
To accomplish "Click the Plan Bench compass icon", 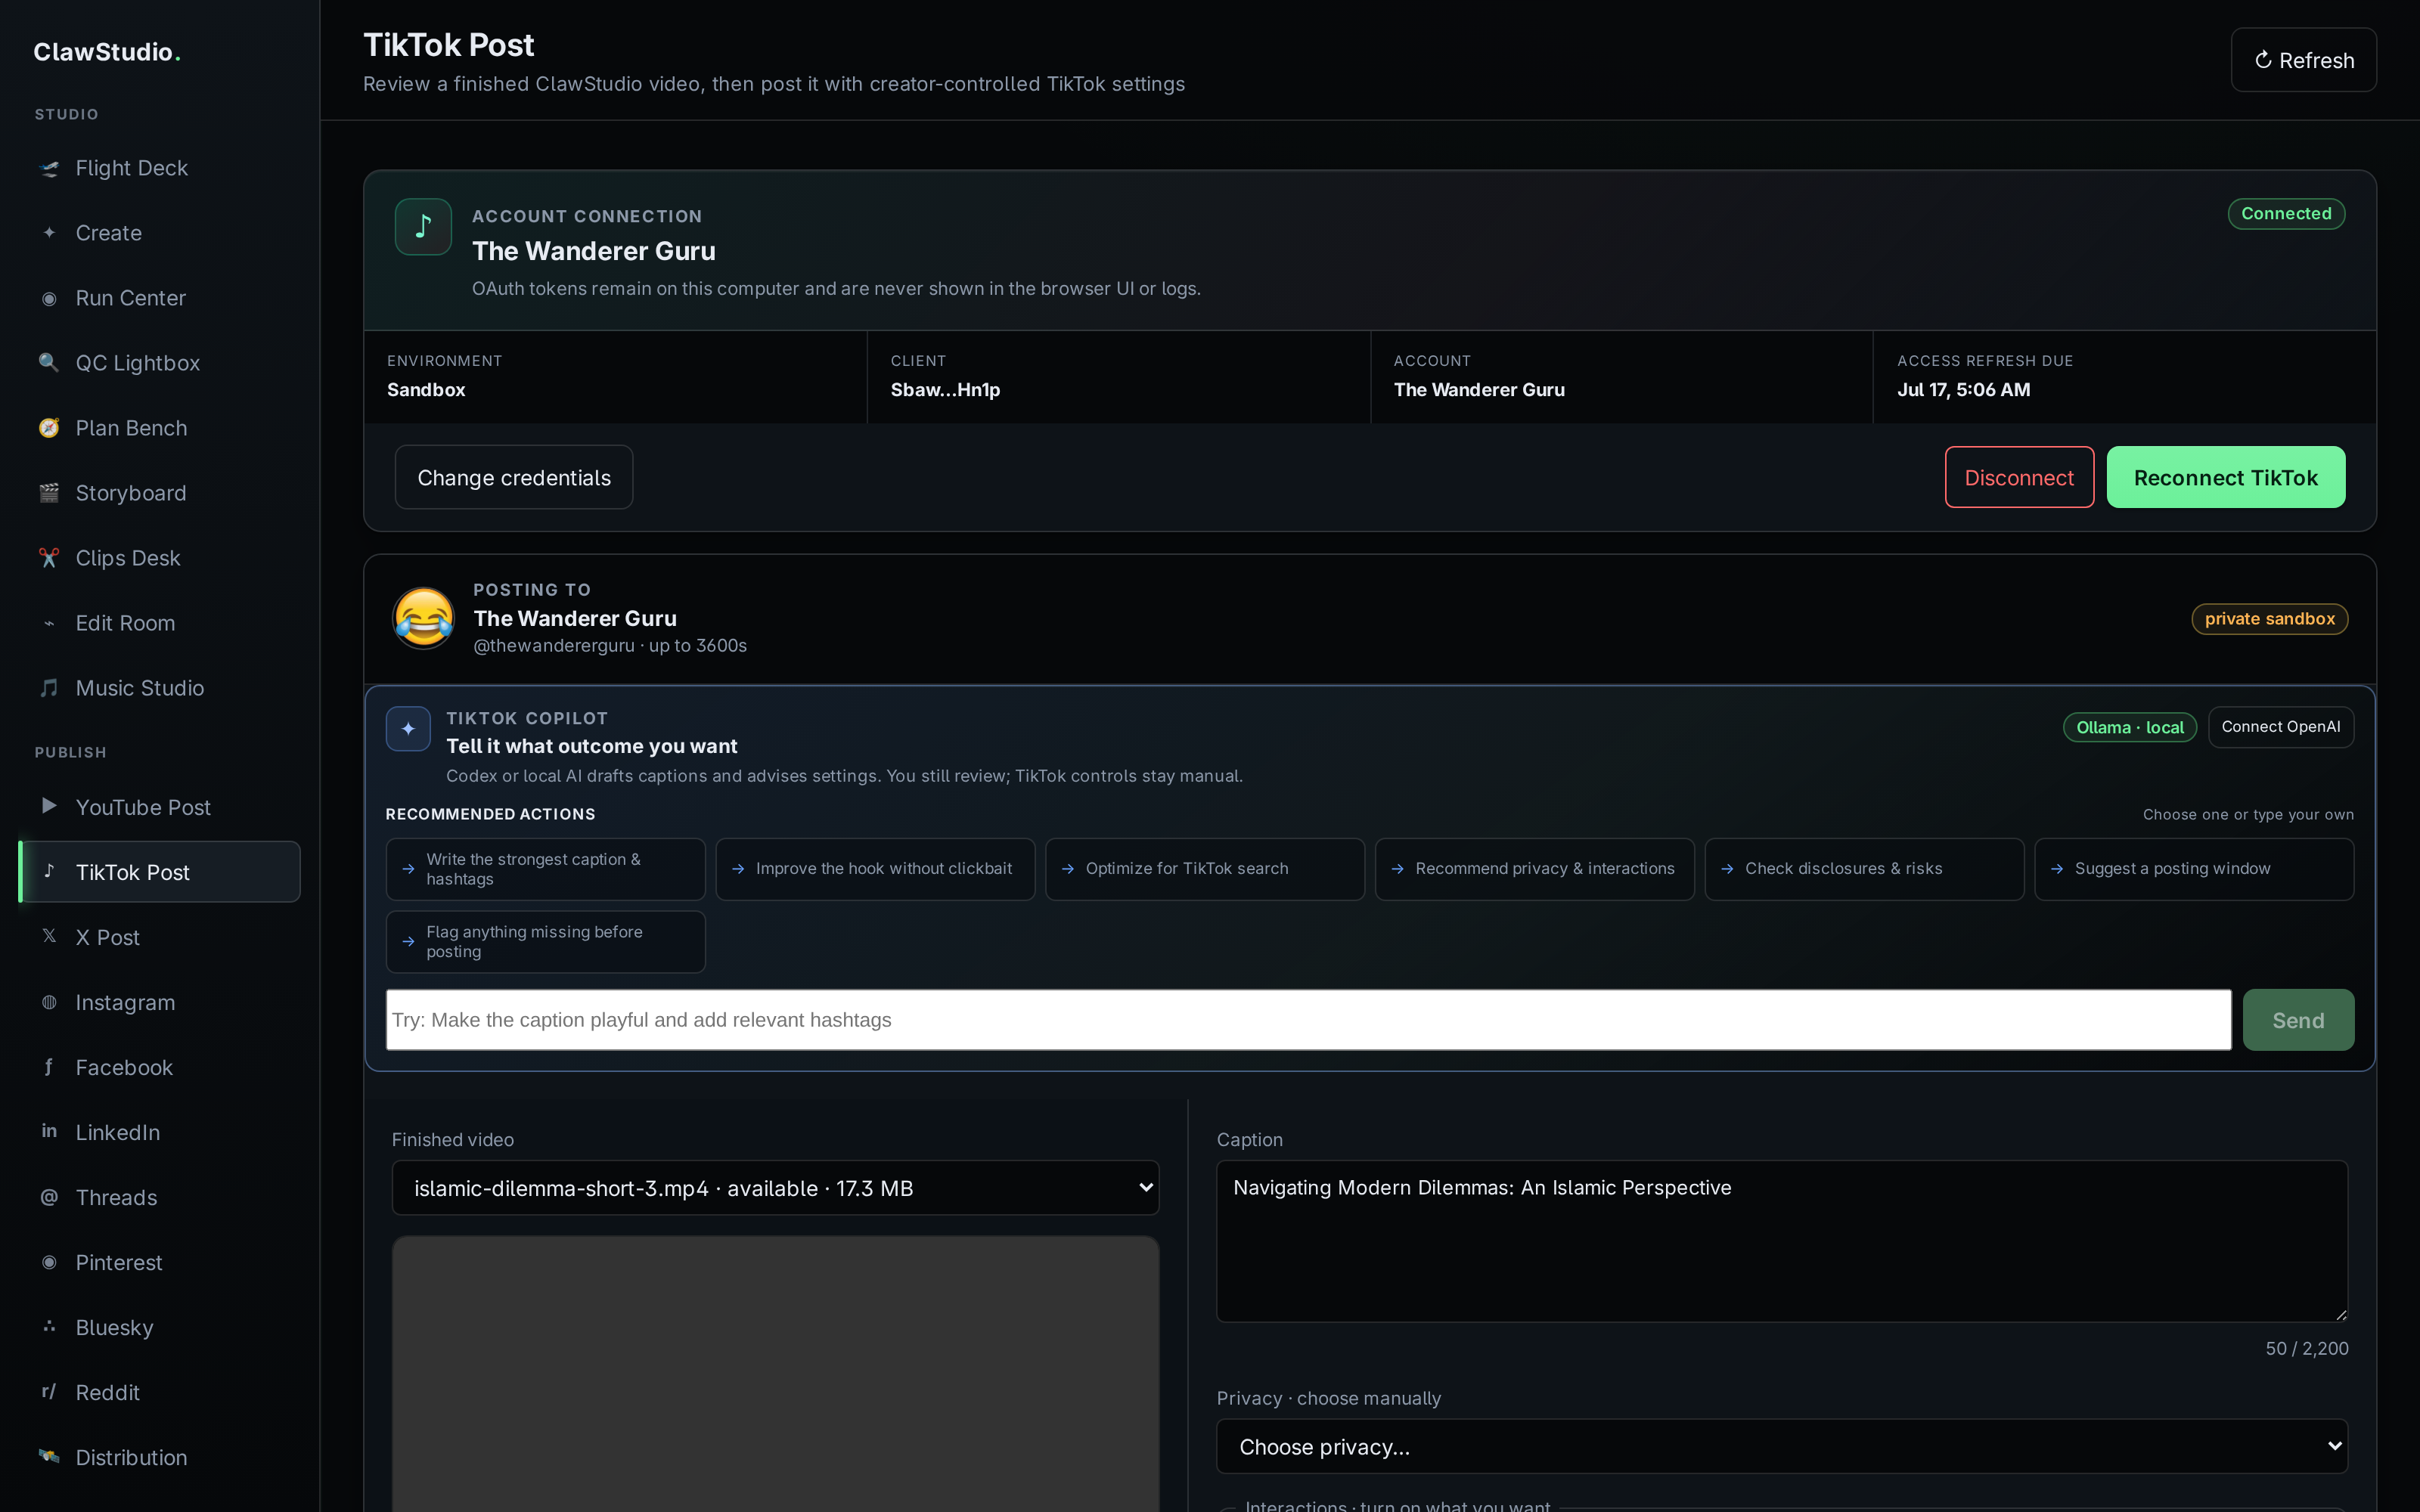I will 49,428.
